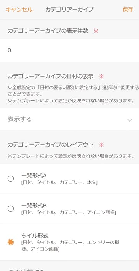Click the カテゴリアーカイブ page title
The image size is (139, 271).
(69, 10)
